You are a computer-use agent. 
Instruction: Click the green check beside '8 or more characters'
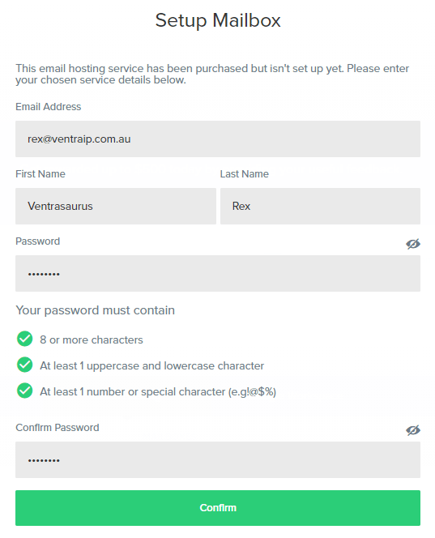tap(24, 339)
